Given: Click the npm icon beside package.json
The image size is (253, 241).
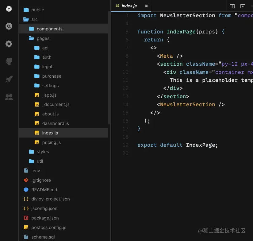Looking at the screenshot, I should coord(26,218).
